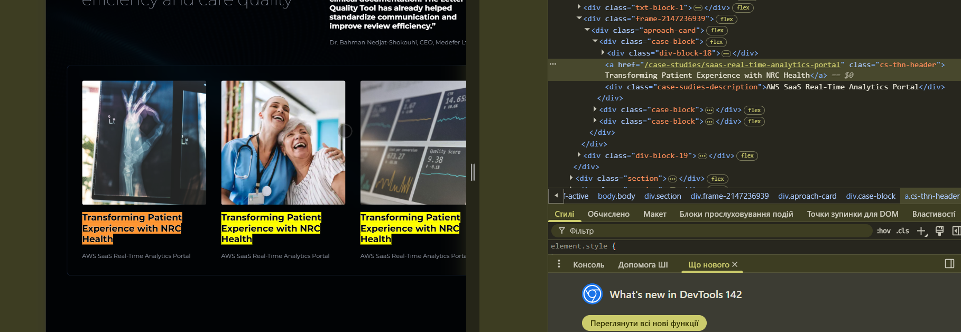This screenshot has height=332, width=961.
Task: Open the Обчислено tab
Action: pos(608,214)
